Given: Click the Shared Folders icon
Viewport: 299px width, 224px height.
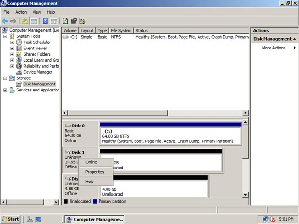Looking at the screenshot, I should click(19, 54).
